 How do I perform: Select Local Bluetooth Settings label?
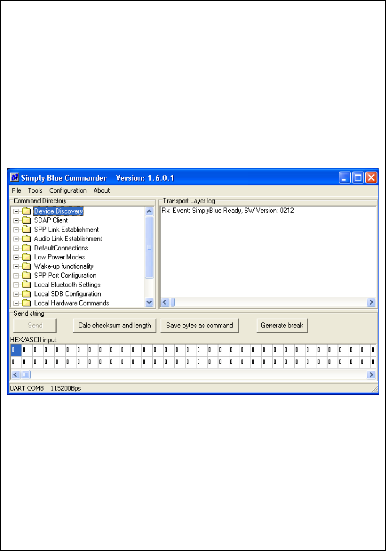[67, 284]
